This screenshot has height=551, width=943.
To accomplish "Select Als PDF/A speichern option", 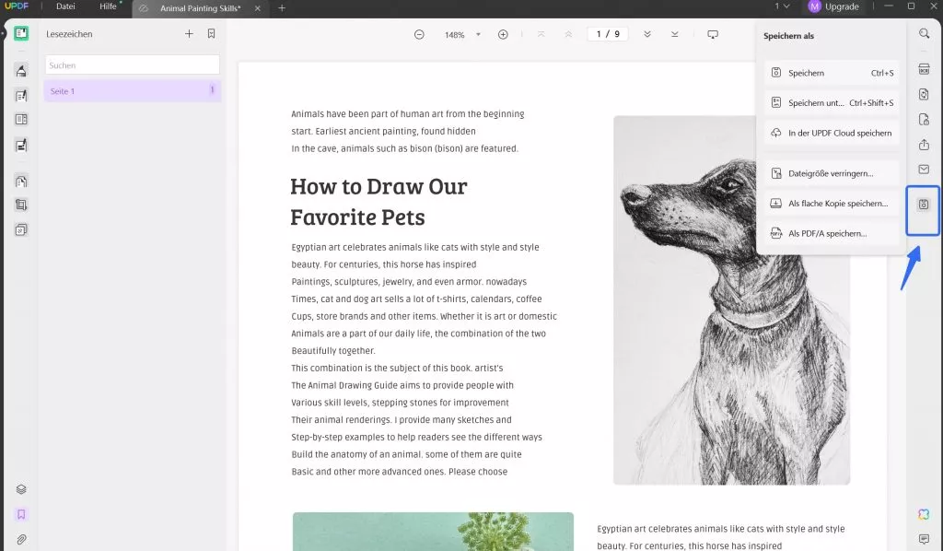I will [826, 234].
